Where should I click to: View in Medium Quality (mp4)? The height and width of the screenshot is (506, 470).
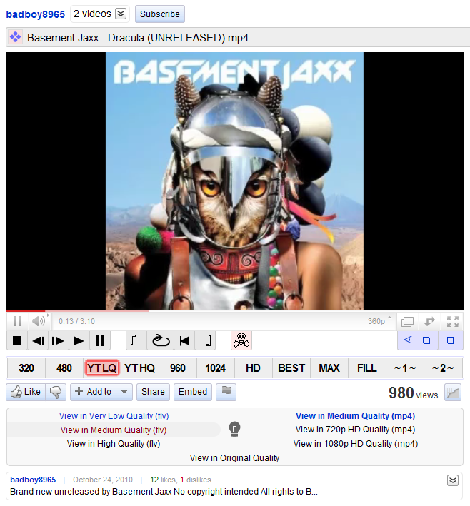click(x=355, y=416)
